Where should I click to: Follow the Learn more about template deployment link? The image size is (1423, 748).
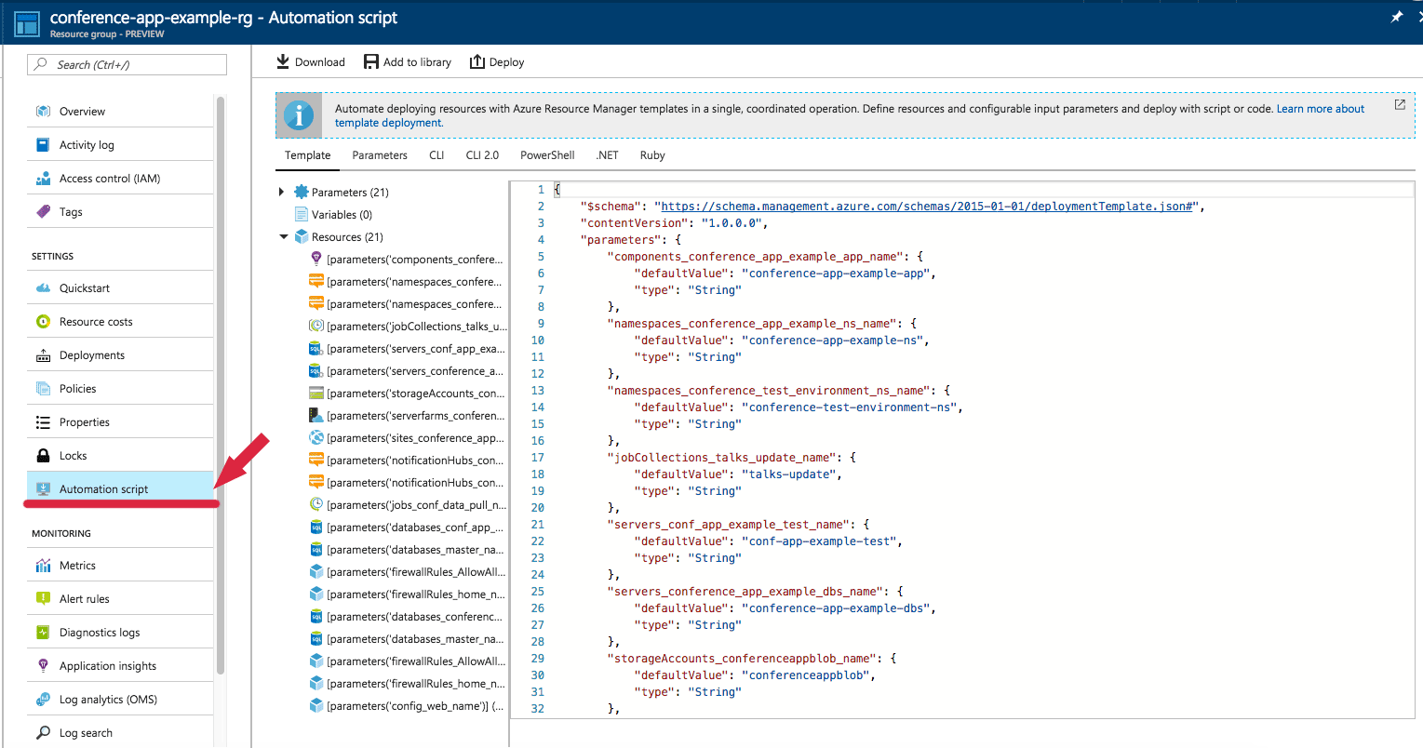click(1320, 109)
